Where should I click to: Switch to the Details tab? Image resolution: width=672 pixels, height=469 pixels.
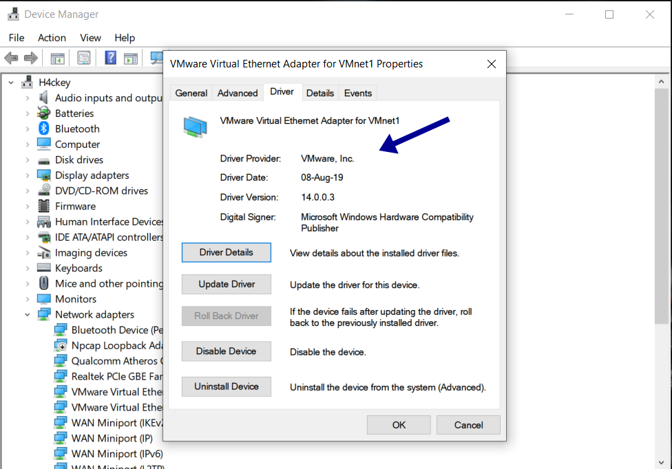click(x=319, y=93)
